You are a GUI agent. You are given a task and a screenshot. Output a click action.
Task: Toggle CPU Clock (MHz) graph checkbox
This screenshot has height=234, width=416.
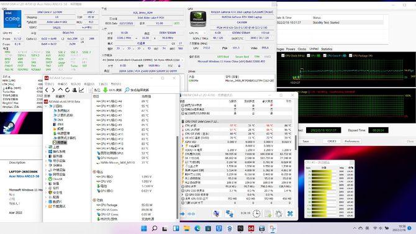[283, 56]
